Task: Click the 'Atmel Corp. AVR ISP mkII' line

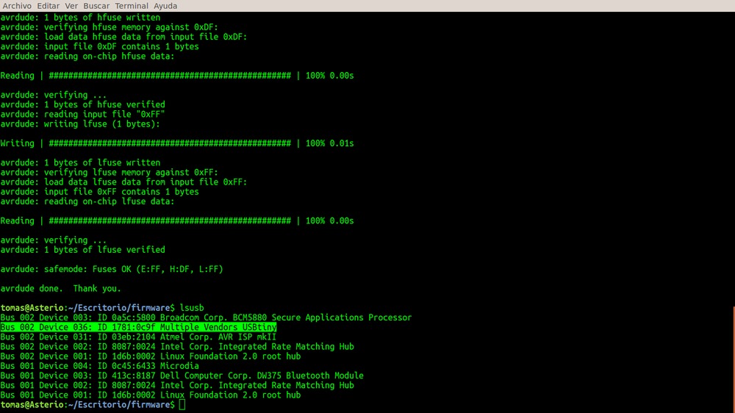Action: tap(138, 337)
